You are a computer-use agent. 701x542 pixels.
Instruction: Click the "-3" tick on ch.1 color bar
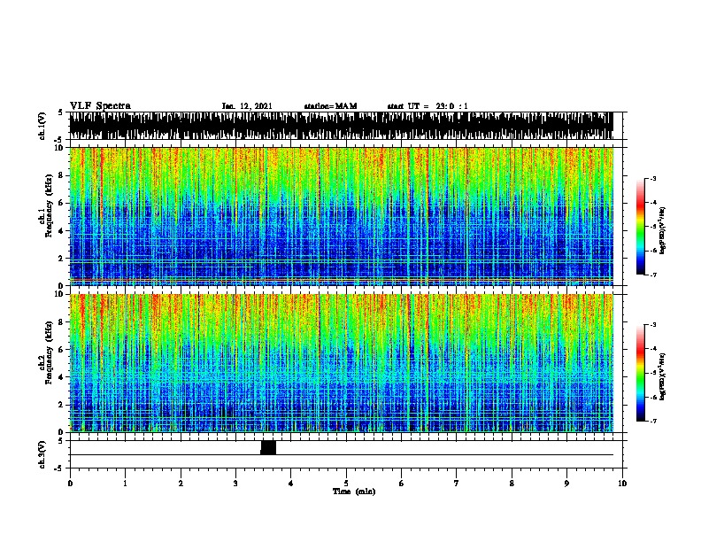click(653, 178)
